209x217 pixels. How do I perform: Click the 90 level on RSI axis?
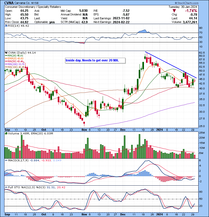201,28
